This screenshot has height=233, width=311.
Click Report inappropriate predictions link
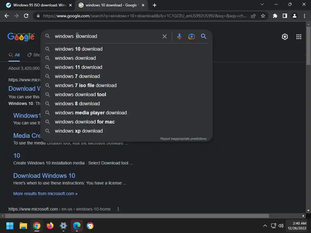point(183,139)
